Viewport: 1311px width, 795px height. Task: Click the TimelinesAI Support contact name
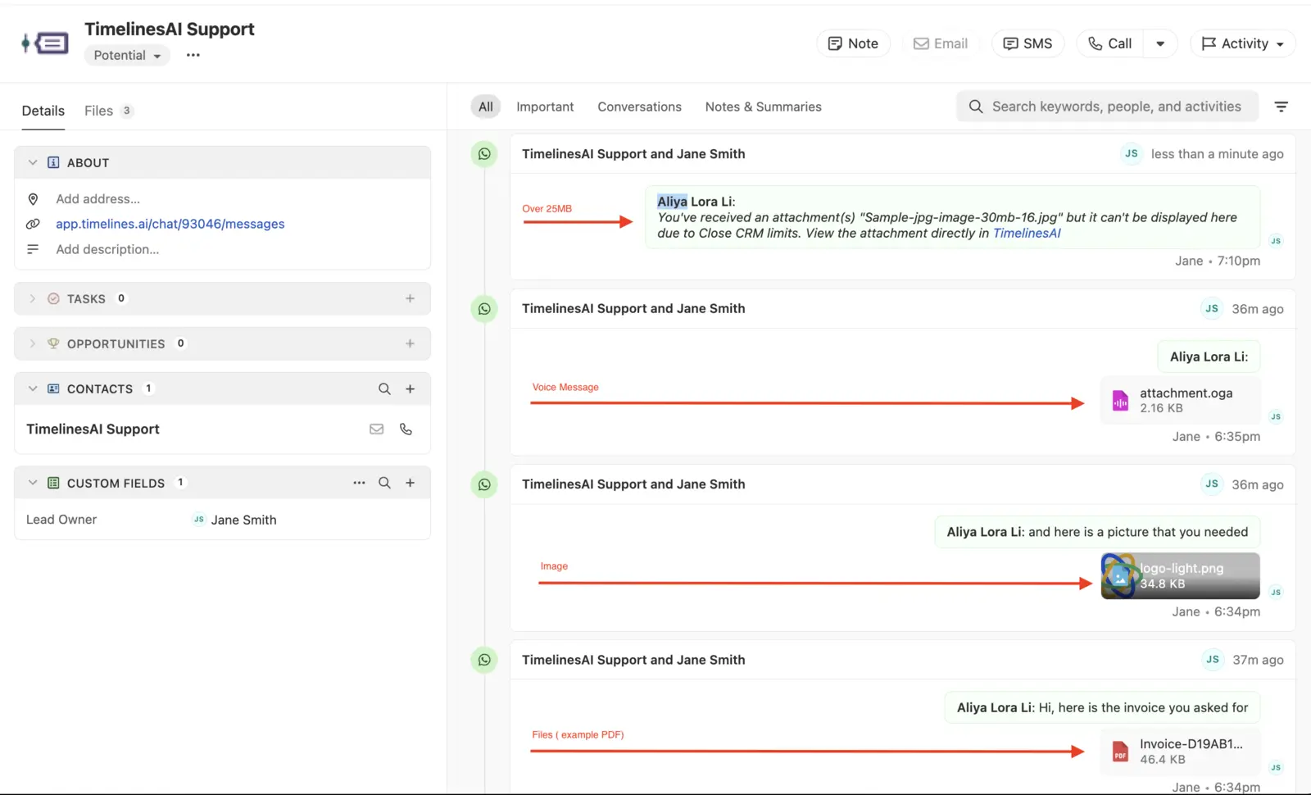point(93,429)
